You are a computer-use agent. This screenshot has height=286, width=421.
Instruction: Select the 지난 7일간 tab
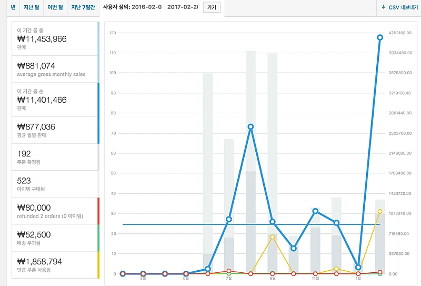coord(83,7)
